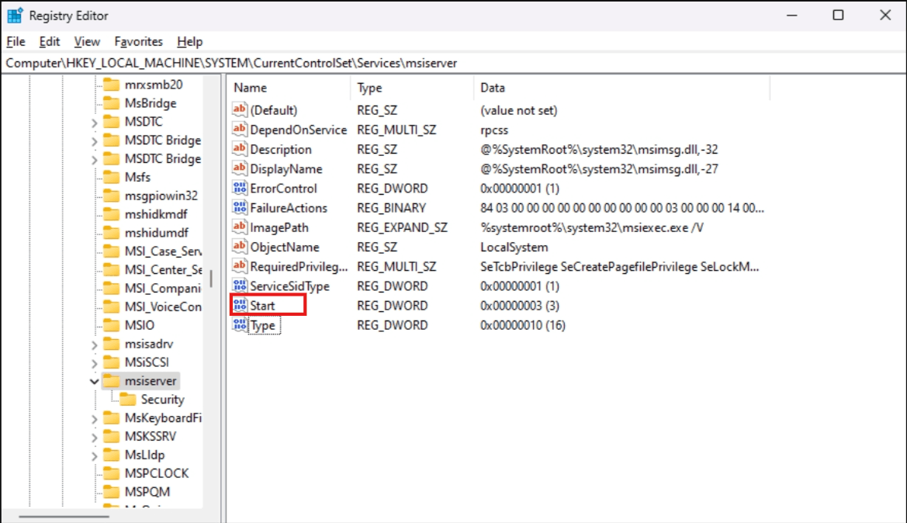Screen dimensions: 907x523
Task: Click the key tree vertical scrollbar thumb
Action: (211, 279)
